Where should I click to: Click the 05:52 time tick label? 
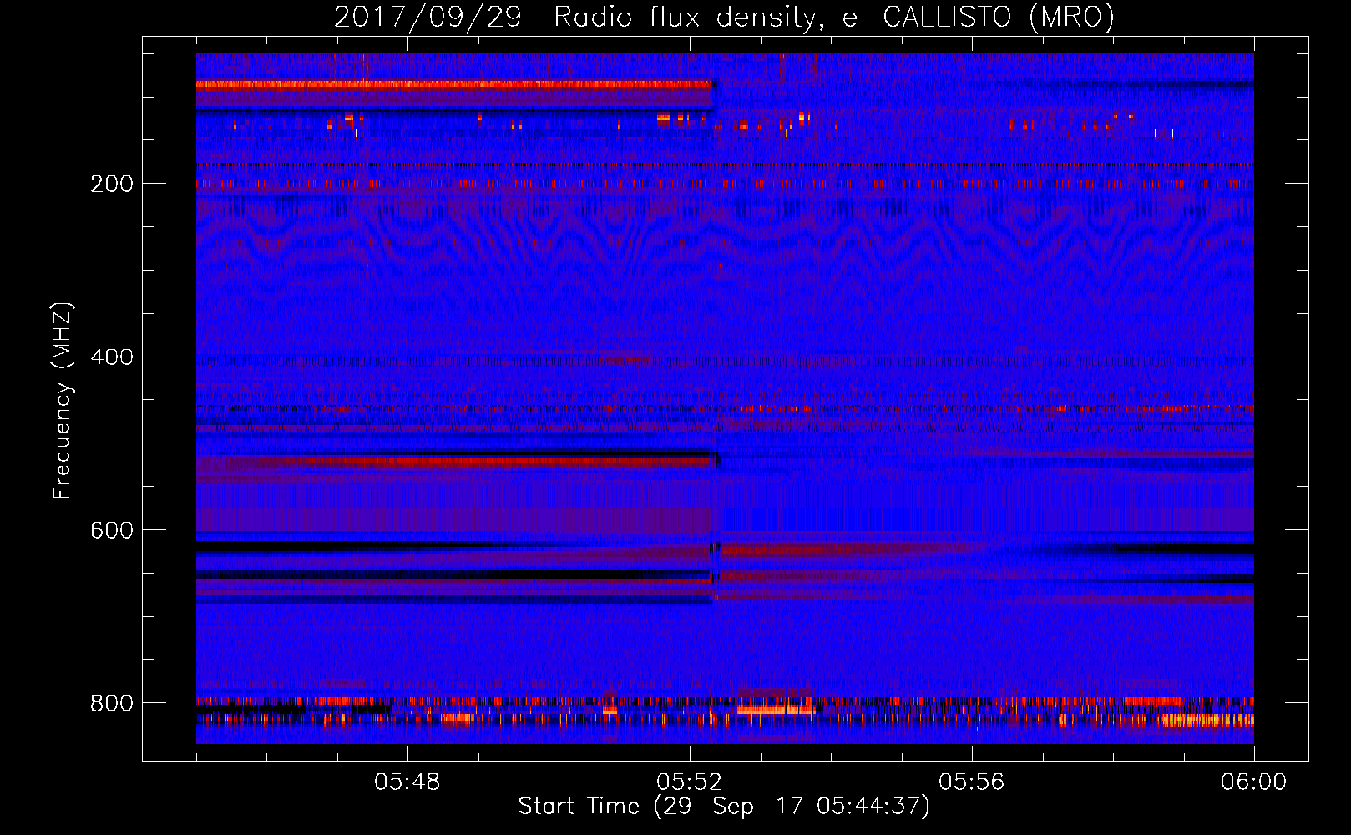click(689, 782)
